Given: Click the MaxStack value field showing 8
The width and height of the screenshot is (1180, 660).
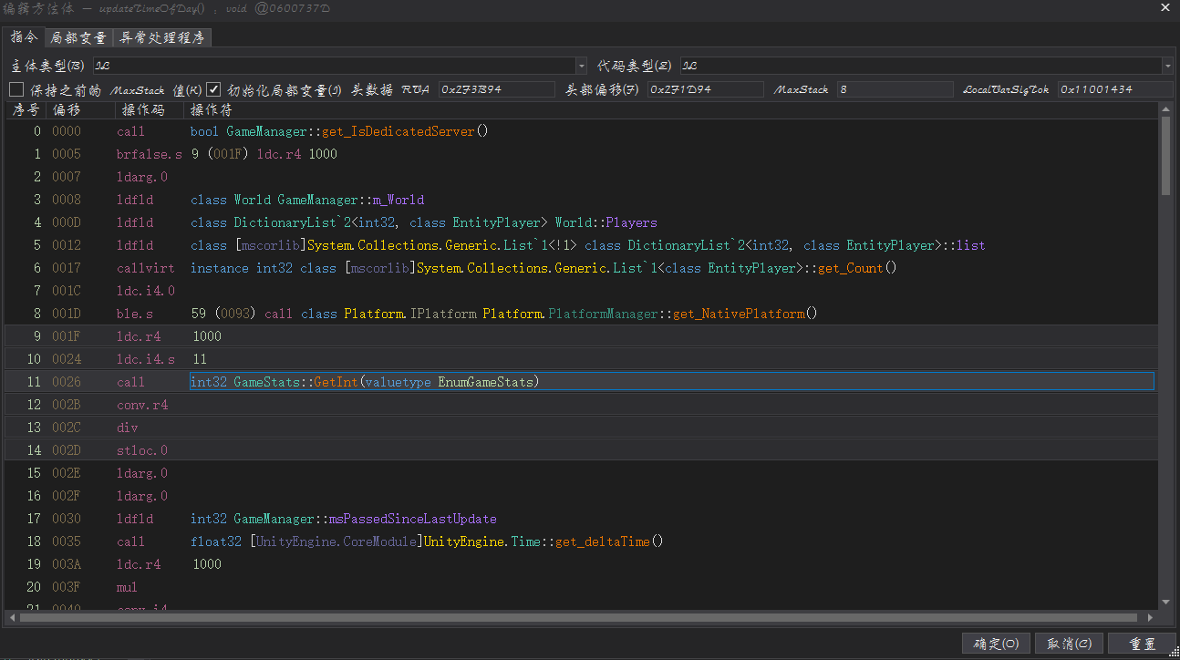Looking at the screenshot, I should (895, 89).
